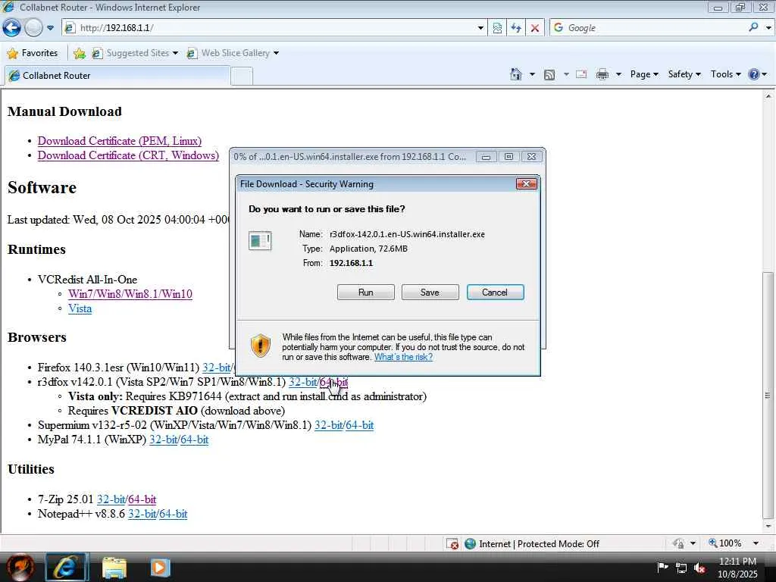Click MyPal 74.1.1 32-bit link
This screenshot has height=582, width=776.
(x=164, y=440)
